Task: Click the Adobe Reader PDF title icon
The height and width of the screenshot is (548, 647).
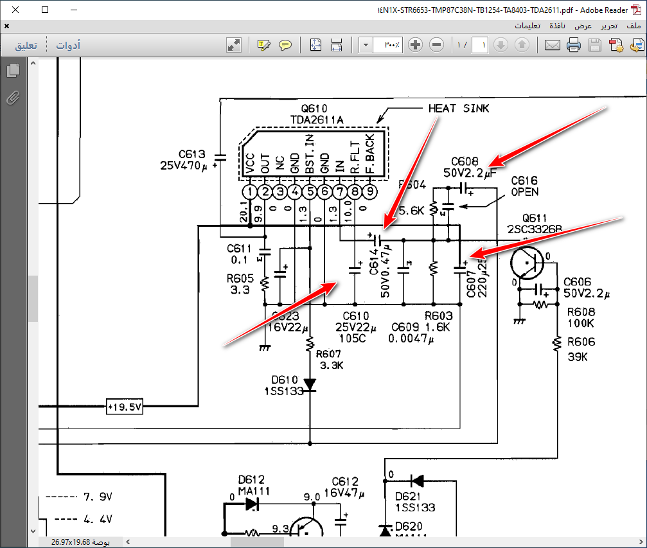Action: (x=636, y=10)
